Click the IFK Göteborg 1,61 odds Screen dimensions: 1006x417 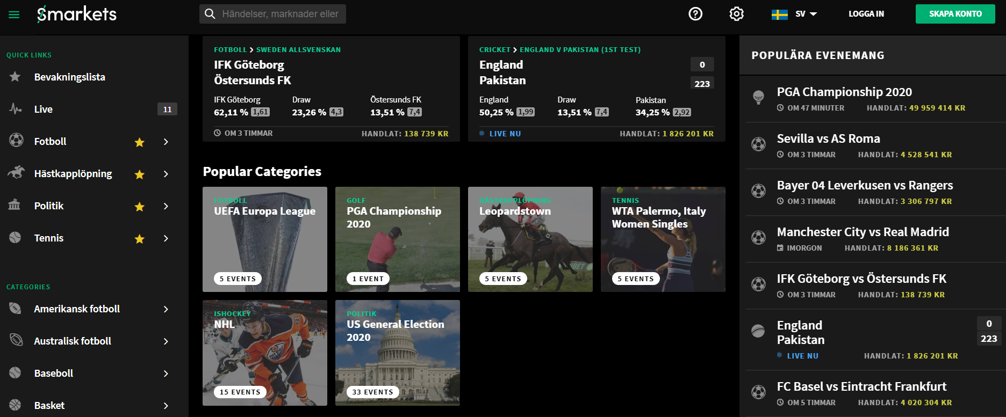260,112
